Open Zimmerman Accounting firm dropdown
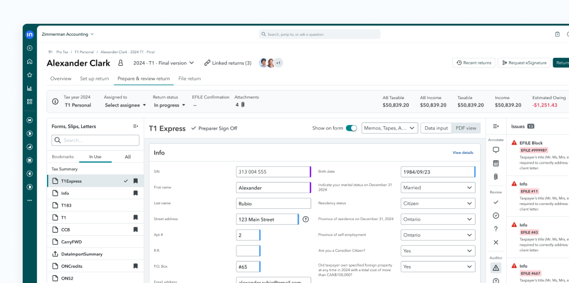569x283 pixels. coord(67,35)
